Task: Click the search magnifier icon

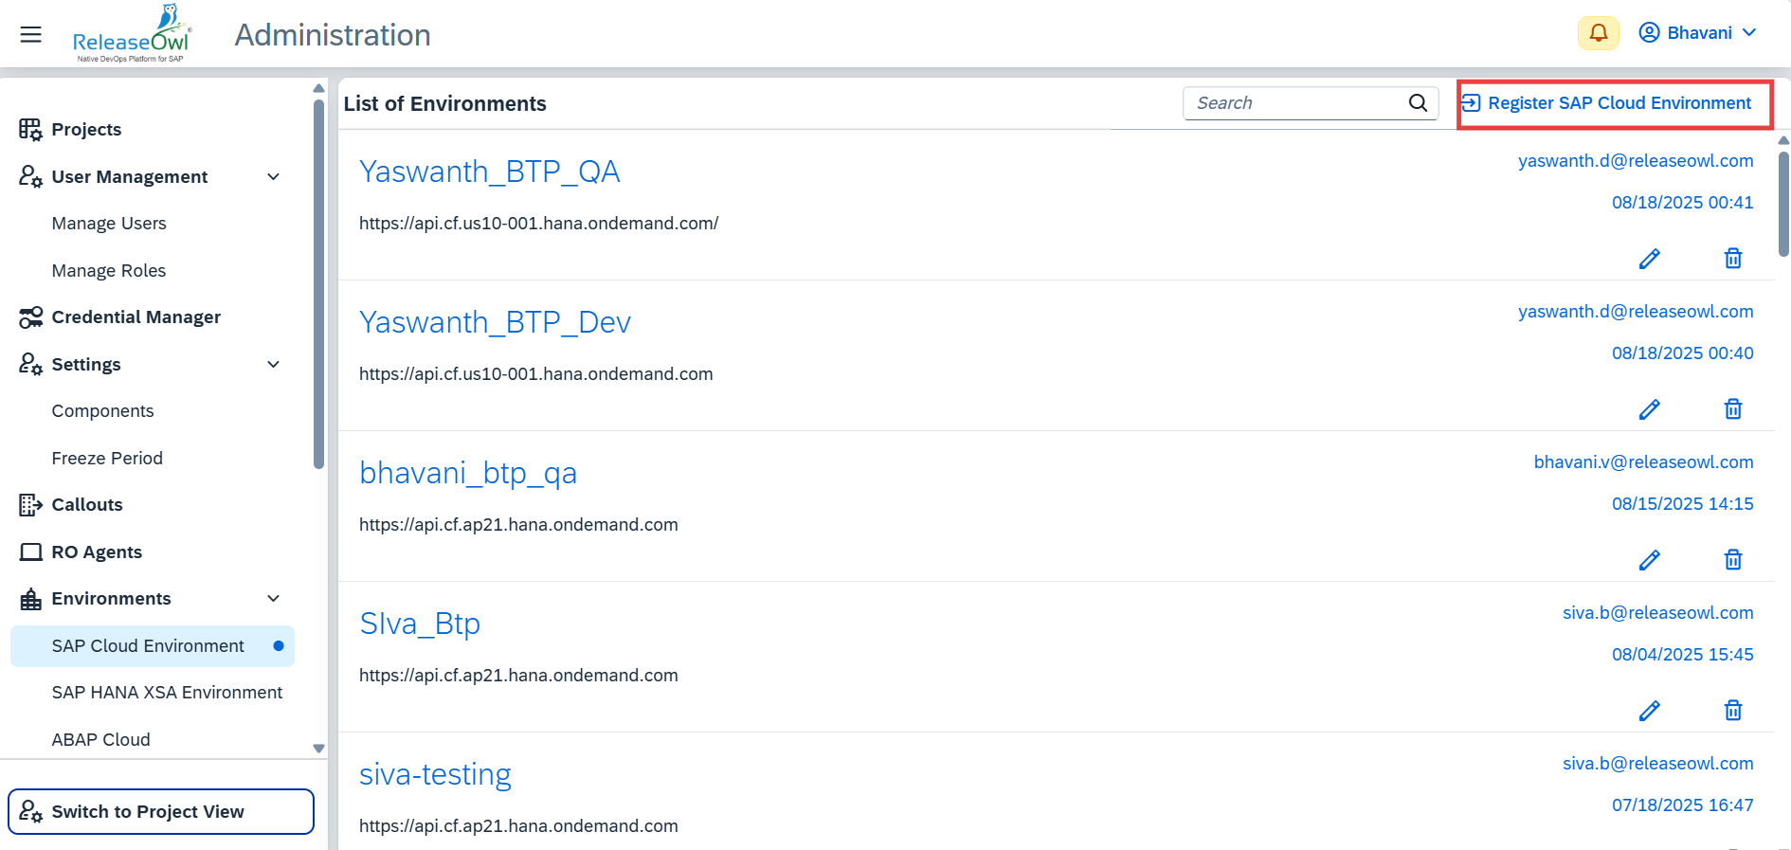Action: click(x=1418, y=103)
